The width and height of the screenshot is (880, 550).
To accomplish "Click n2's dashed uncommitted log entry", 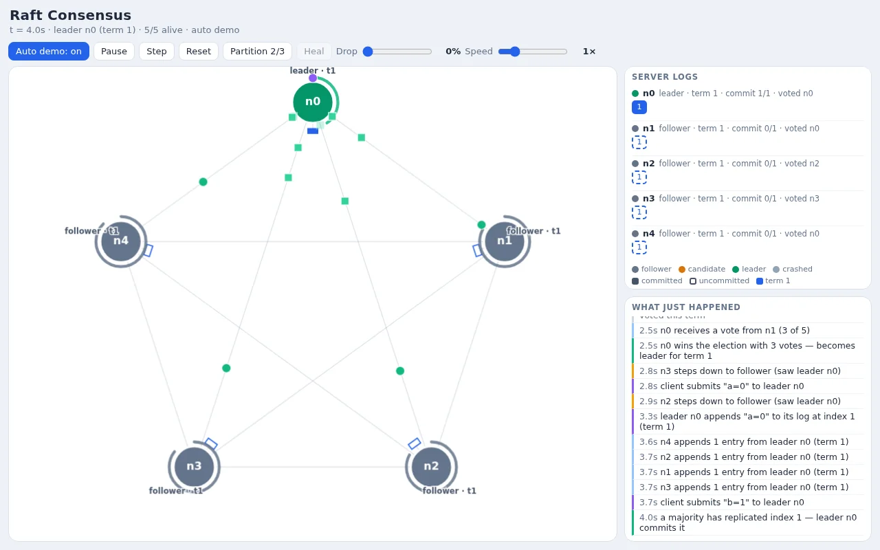I will (x=639, y=177).
